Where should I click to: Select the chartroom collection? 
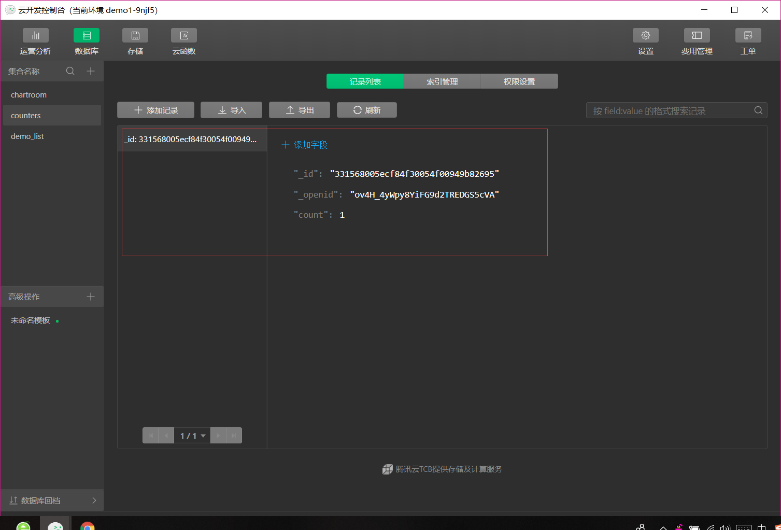coord(52,95)
